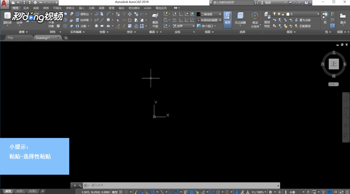Click the Extract Edges (提取边) tool
This screenshot has height=194, width=350.
coord(82,14)
